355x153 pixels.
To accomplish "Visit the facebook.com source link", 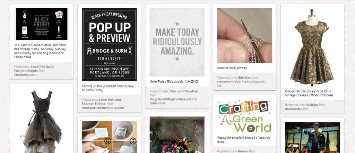I will click(25, 75).
